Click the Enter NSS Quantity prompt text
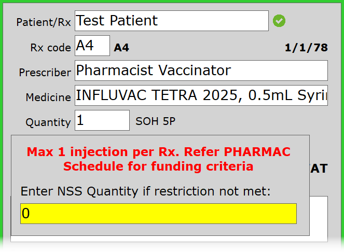 coord(146,191)
